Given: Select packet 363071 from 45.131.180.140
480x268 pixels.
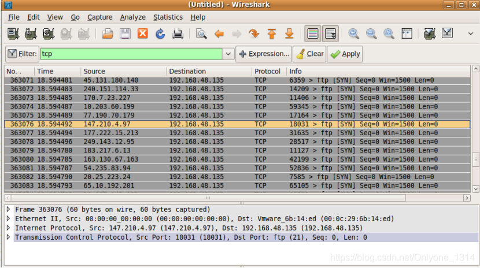Looking at the screenshot, I should 237,80.
